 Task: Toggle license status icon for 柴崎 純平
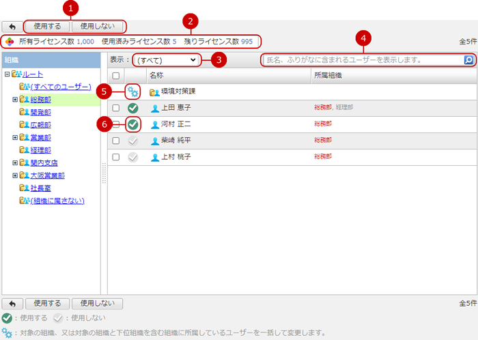click(133, 141)
